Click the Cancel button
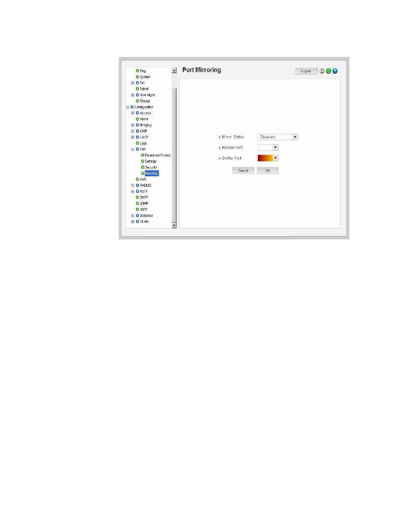Image resolution: width=398 pixels, height=516 pixels. tap(243, 170)
